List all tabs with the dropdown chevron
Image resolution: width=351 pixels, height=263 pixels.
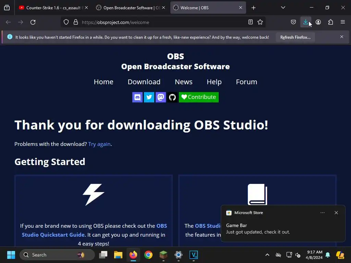coord(283,8)
